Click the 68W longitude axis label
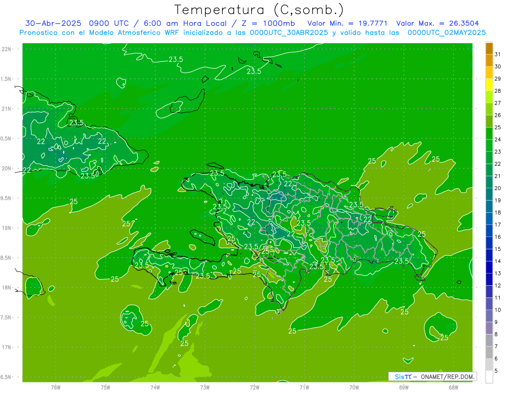The image size is (509, 393). click(453, 387)
